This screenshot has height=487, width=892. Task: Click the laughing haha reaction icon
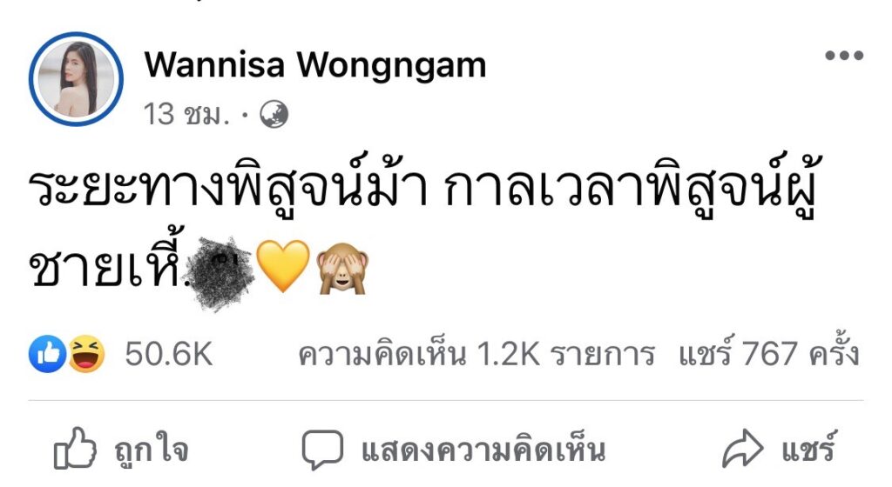[86, 354]
